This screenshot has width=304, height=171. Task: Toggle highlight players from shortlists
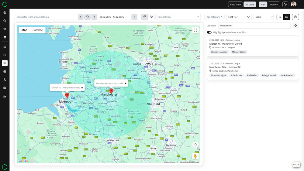pos(209,32)
